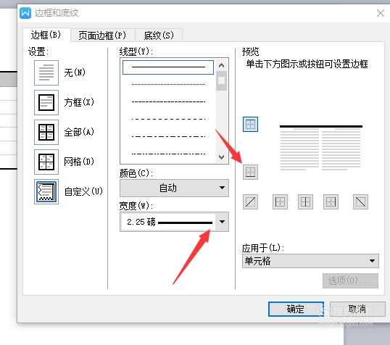Viewport: 390px width, 345px height.
Task: Click the 2.25 磅 width value field
Action: [x=168, y=222]
